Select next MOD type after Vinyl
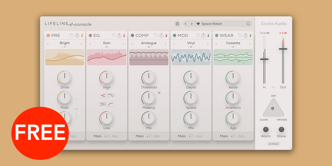This screenshot has width=332, height=166. [207, 44]
